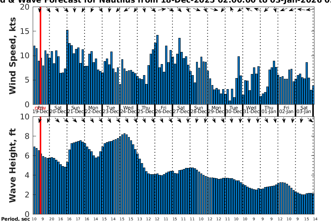The height and width of the screenshot is (221, 331).
Task: Click the "Wave Height, ft" axis title
Action: coord(13,165)
